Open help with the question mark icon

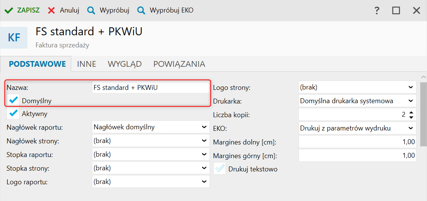377,11
